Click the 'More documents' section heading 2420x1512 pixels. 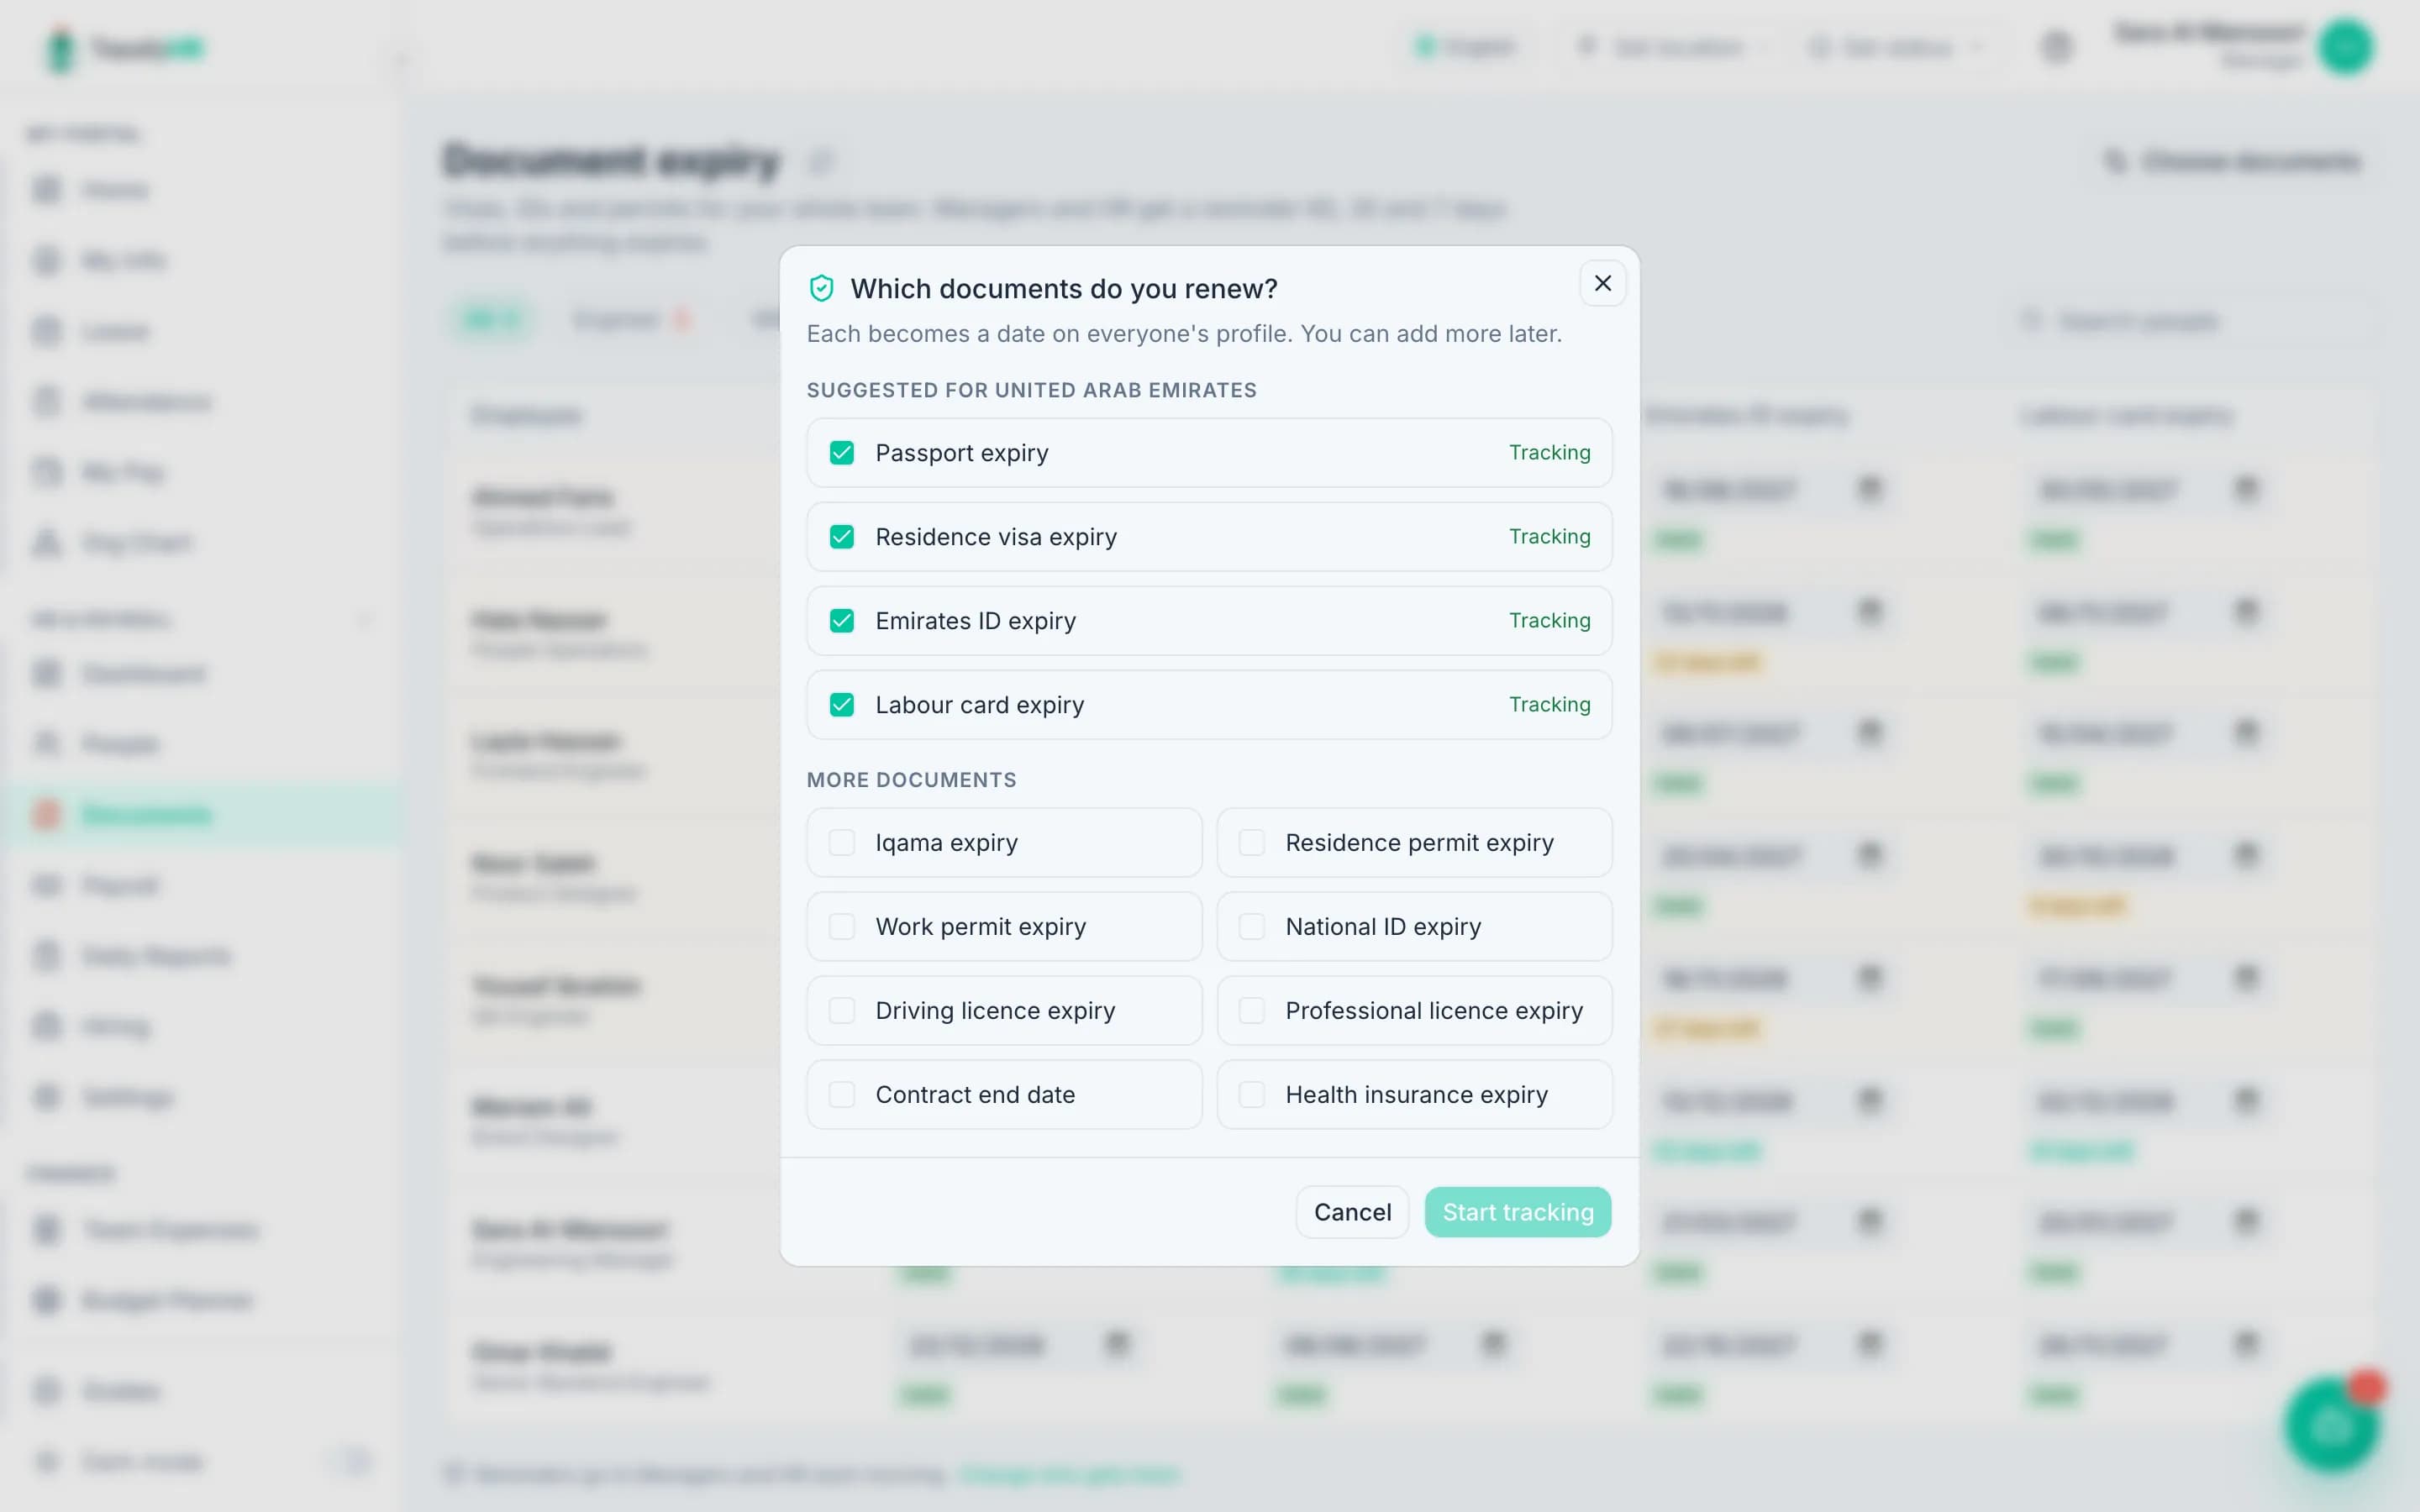[911, 780]
